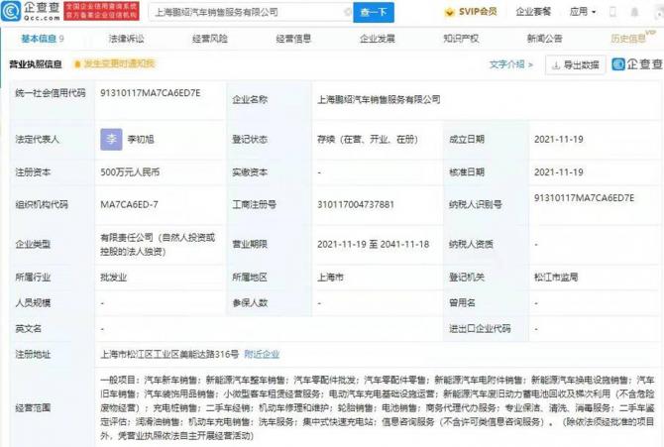Image resolution: width=664 pixels, height=447 pixels.
Task: Open the 知识产权 tab
Action: coord(461,39)
